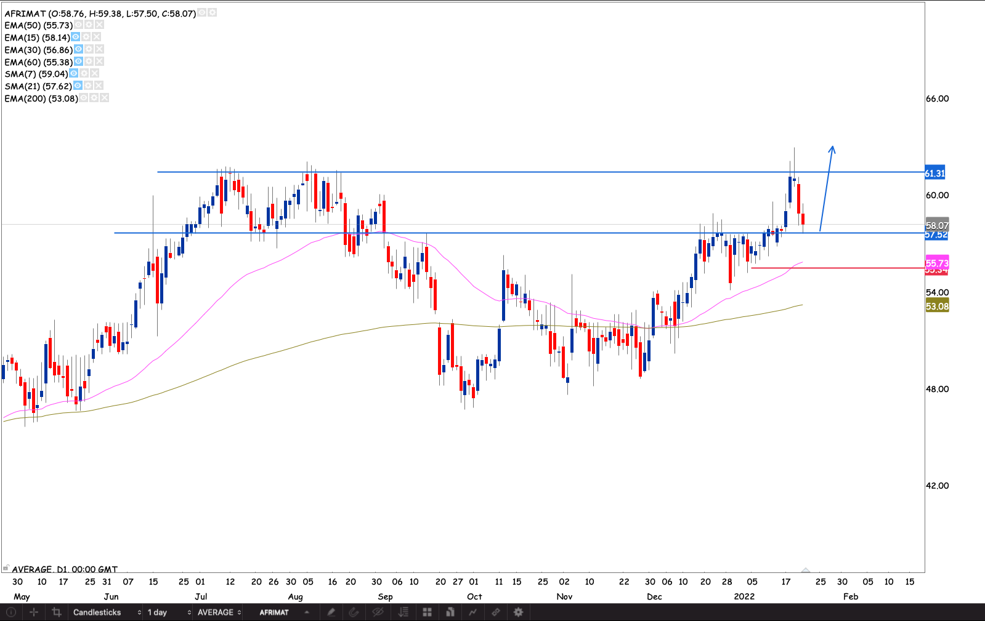Screen dimensions: 985x621
Task: Click the grid layout icon
Action: [427, 612]
